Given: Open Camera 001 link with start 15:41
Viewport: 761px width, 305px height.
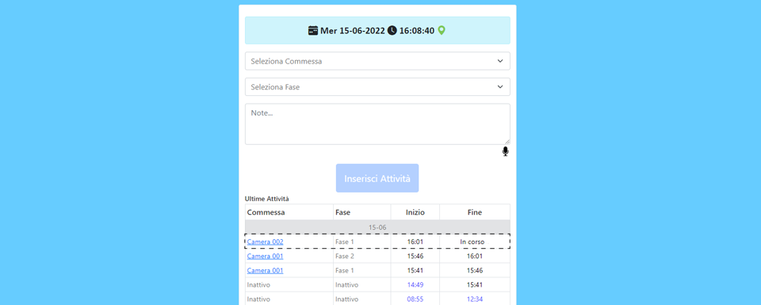Looking at the screenshot, I should tap(265, 270).
